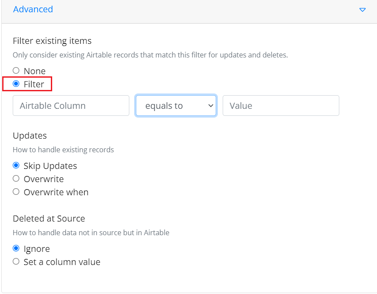Select the Filter radio button
The height and width of the screenshot is (294, 377).
[x=16, y=84]
